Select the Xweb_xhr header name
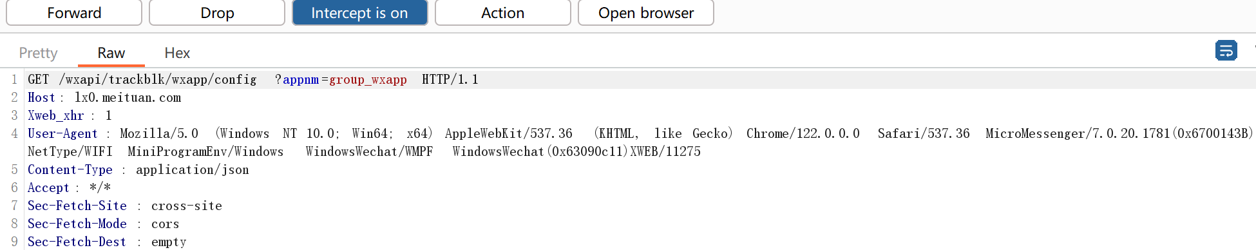Screen dimensions: 1256x250 (56, 116)
